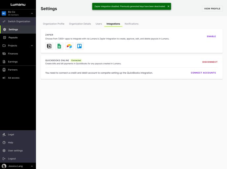The height and width of the screenshot is (169, 227).
Task: Open Payouts from the sidebar
Action: tap(13, 38)
